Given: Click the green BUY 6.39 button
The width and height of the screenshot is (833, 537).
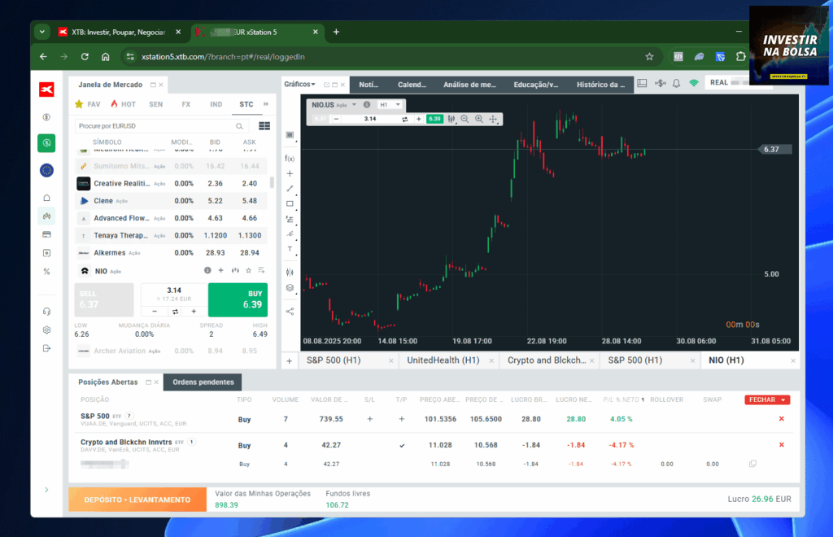Looking at the screenshot, I should tap(238, 299).
